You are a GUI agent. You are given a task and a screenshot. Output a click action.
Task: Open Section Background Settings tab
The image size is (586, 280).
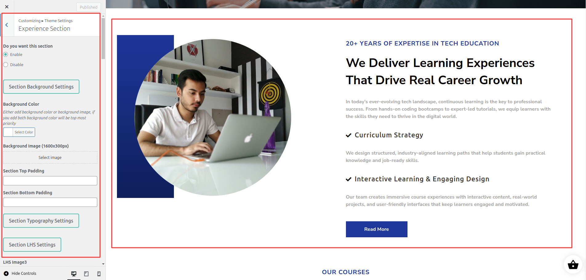(41, 87)
